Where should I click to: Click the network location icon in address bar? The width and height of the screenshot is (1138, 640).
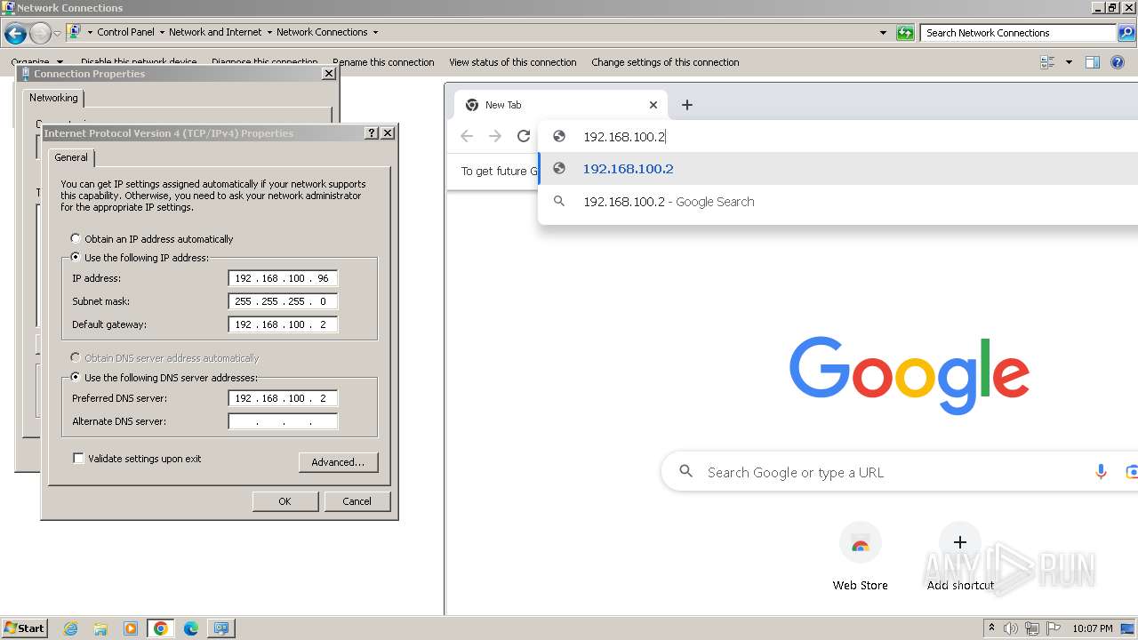(x=75, y=32)
